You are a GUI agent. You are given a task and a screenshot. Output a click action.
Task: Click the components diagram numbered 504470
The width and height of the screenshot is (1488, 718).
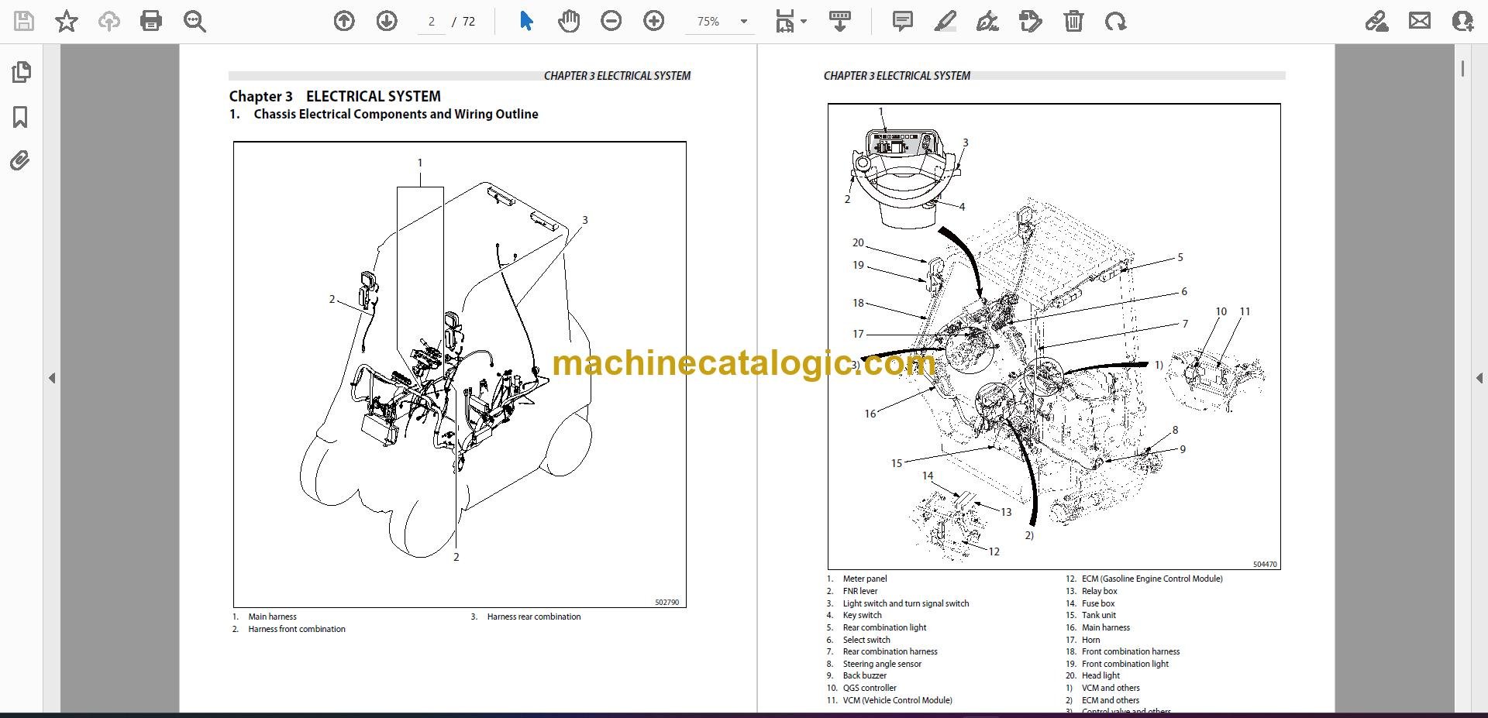[x=1054, y=336]
